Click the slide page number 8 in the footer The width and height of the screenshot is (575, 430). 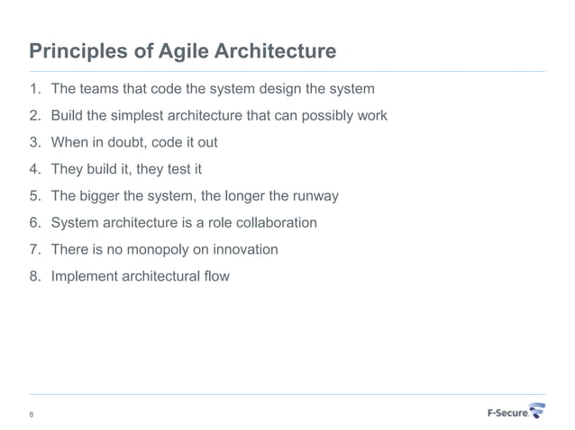[x=32, y=414]
